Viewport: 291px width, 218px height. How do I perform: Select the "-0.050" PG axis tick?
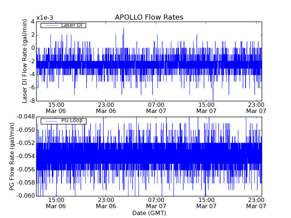25,130
